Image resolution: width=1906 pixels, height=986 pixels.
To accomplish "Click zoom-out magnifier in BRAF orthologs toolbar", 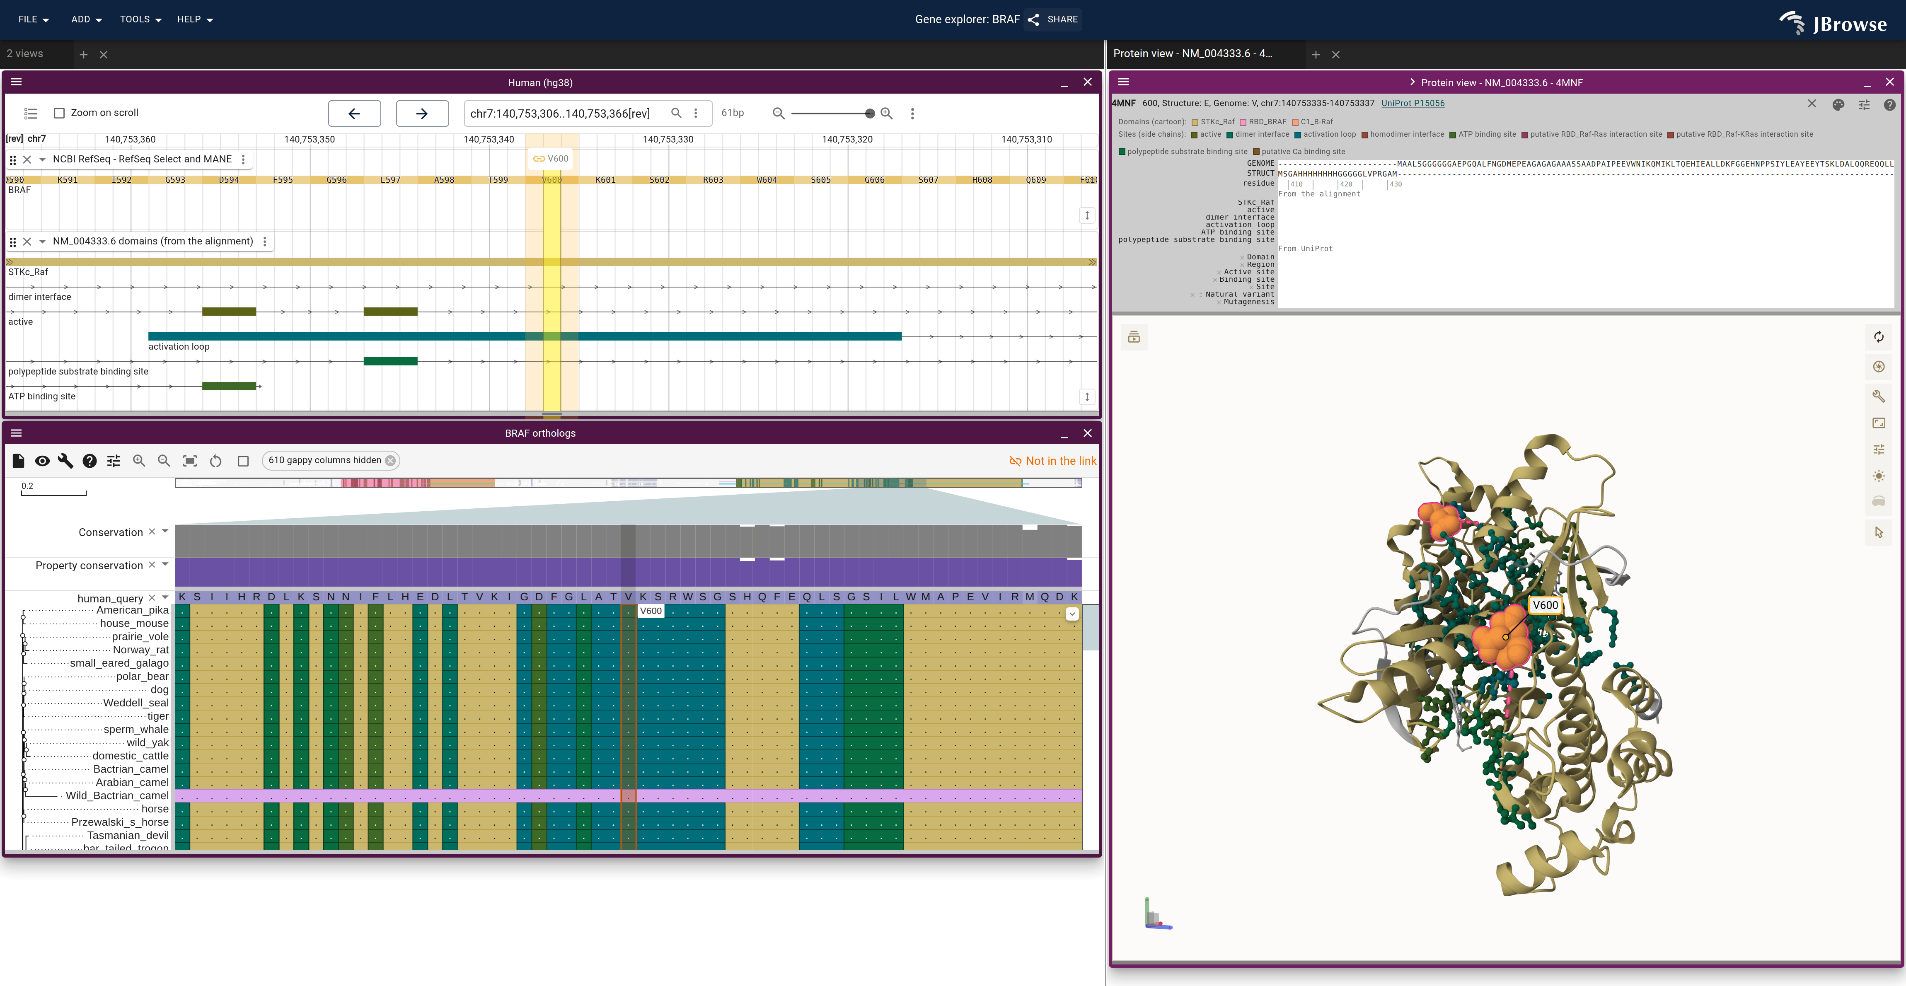I will pos(164,461).
